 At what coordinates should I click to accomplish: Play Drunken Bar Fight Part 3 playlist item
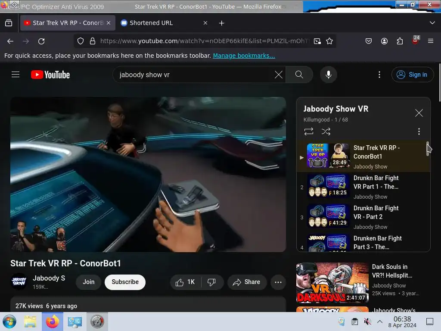coord(363,242)
